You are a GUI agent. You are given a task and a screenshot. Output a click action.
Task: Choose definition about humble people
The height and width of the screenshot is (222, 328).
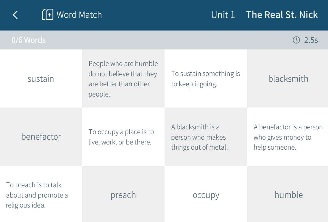(x=123, y=79)
